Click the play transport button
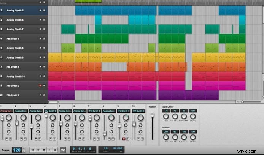The width and height of the screenshot is (264, 155). 49,150
